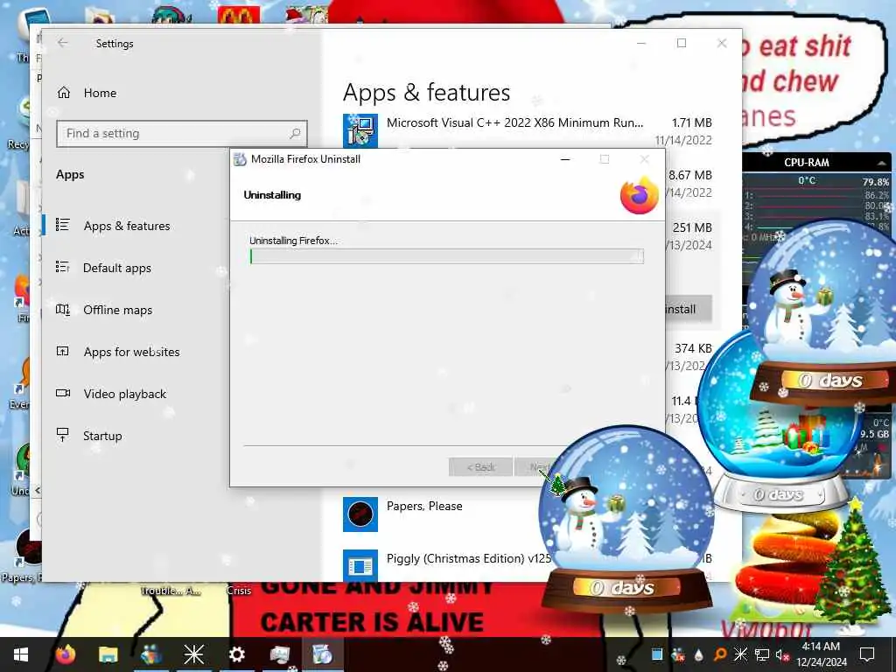
Task: Open the two-people messenger taskbar app
Action: tap(150, 654)
